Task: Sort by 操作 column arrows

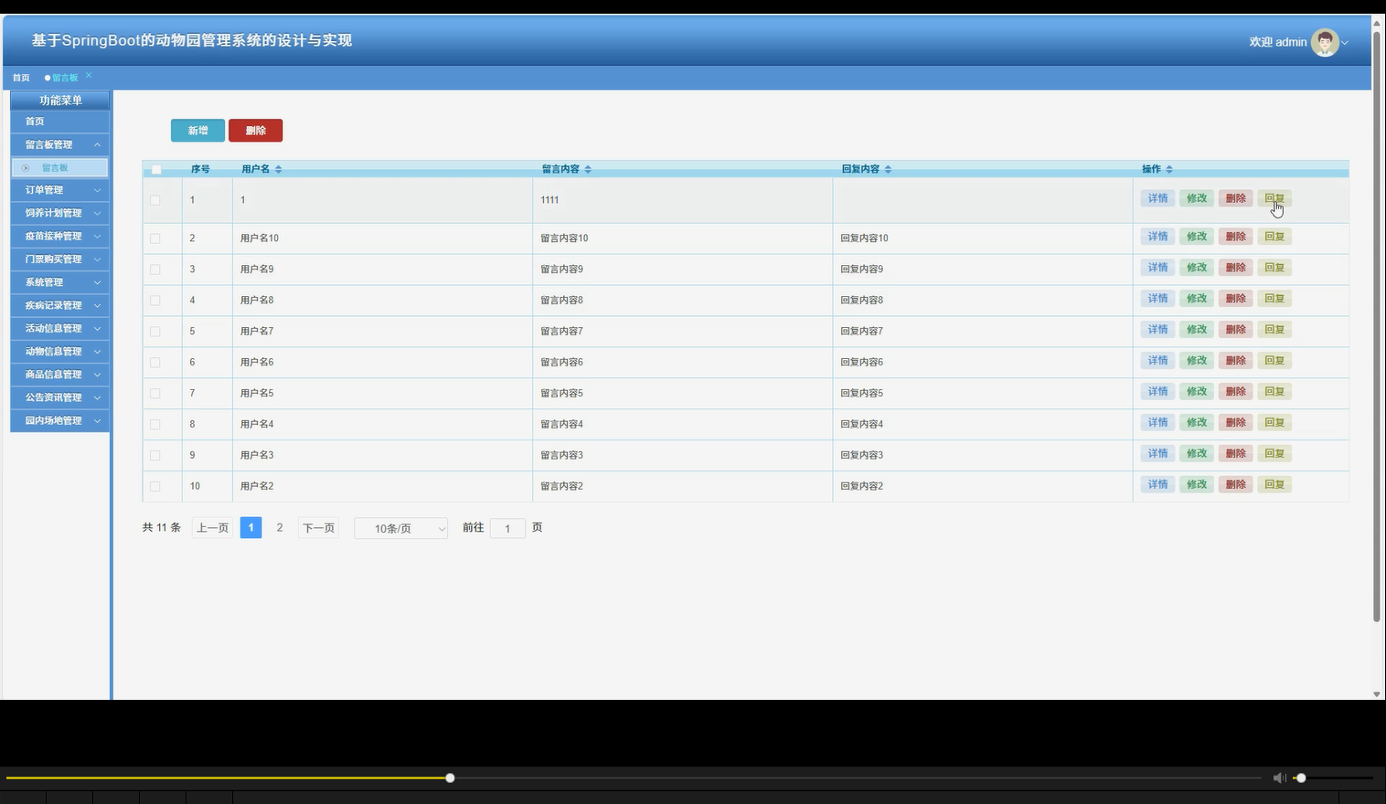Action: pyautogui.click(x=1169, y=169)
